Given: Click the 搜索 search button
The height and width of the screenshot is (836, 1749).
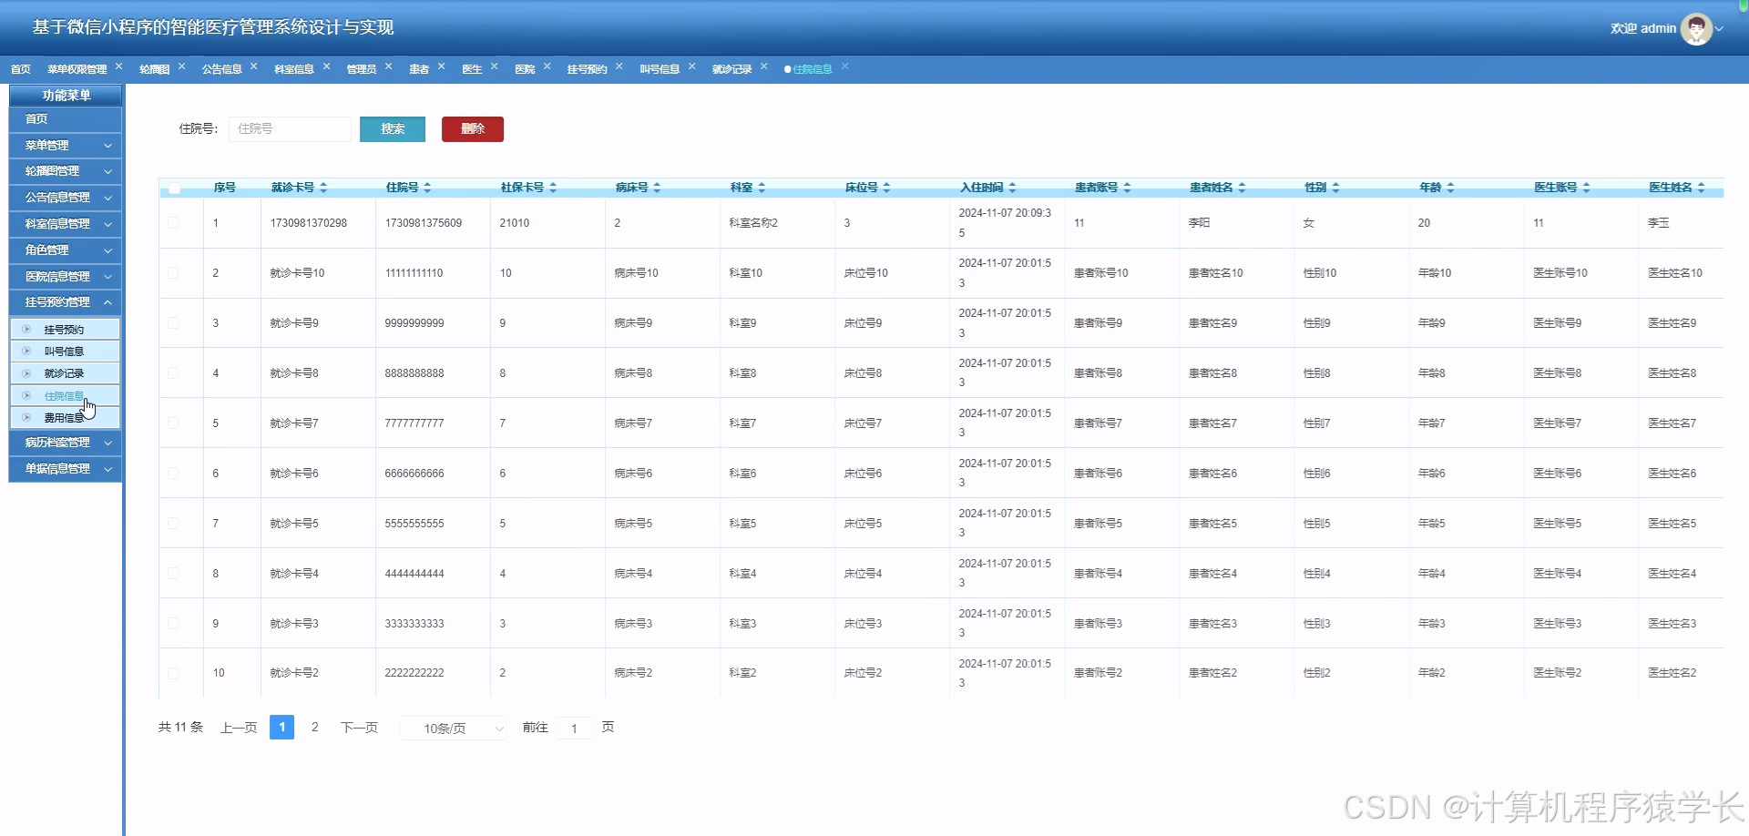Looking at the screenshot, I should [x=393, y=129].
